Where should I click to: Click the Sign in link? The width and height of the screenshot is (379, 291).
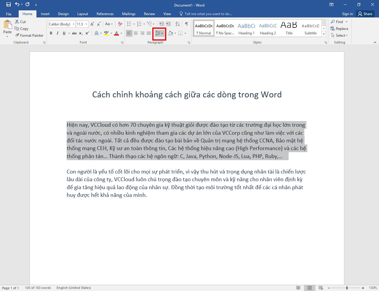(347, 14)
